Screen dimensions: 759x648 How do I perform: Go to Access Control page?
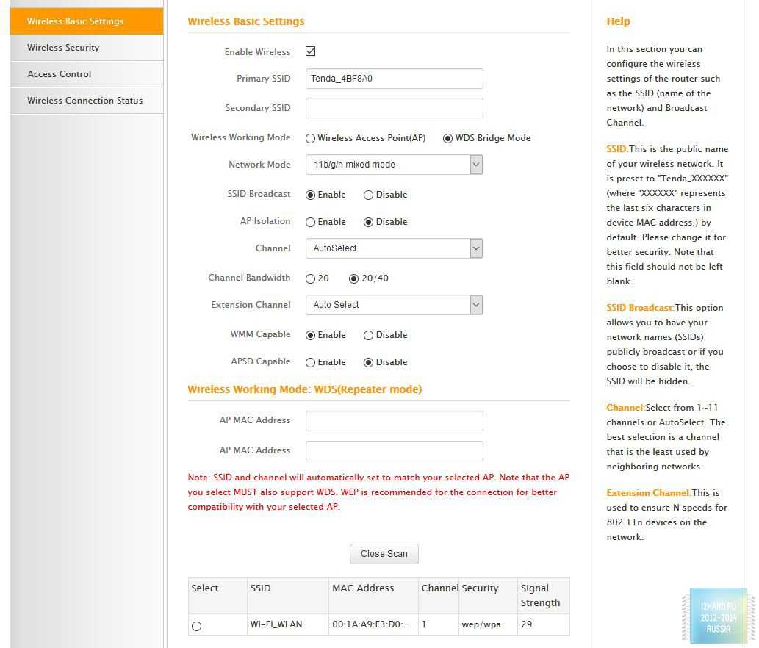60,74
